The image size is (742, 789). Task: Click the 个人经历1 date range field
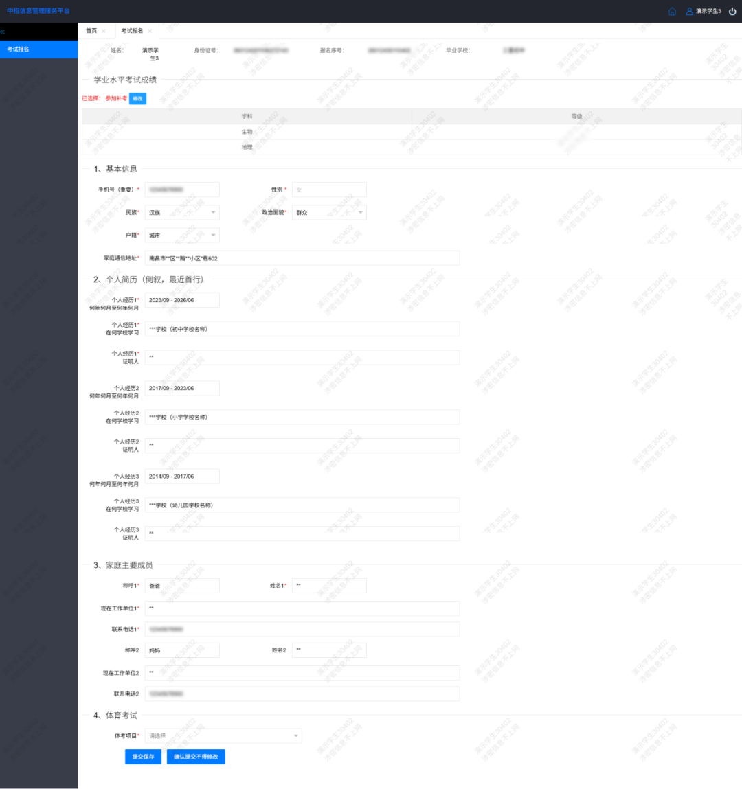(182, 300)
